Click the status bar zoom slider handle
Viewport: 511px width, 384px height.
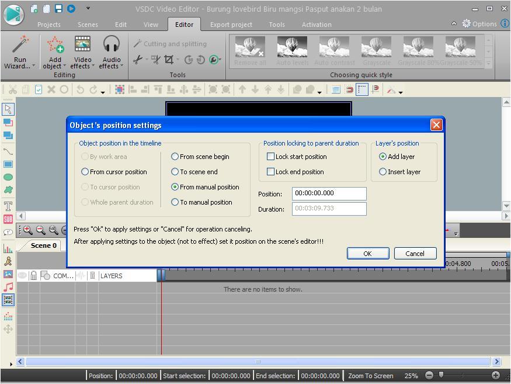click(x=441, y=375)
